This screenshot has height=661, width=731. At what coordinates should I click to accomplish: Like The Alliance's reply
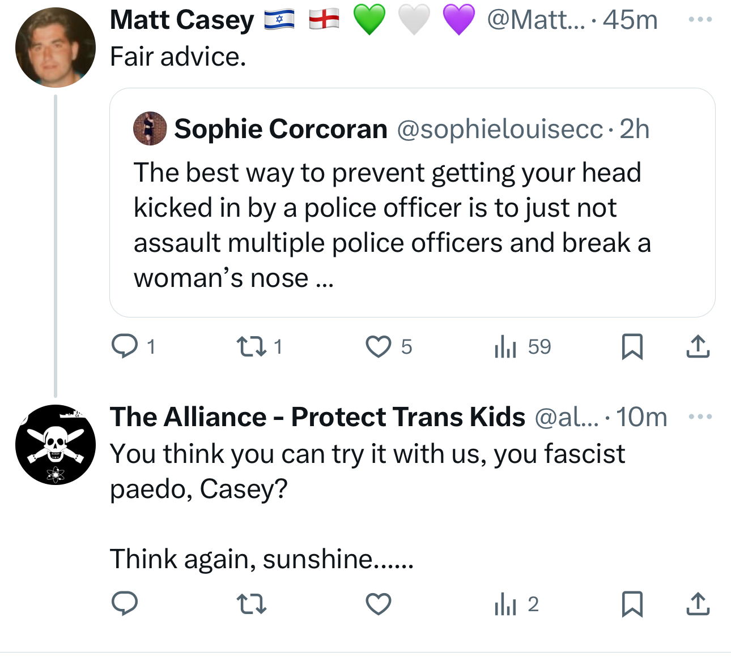[378, 604]
